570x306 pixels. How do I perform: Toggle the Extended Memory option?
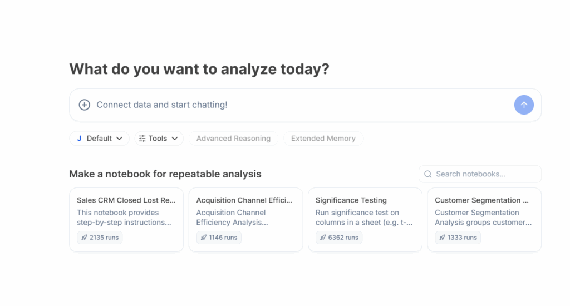(x=323, y=139)
